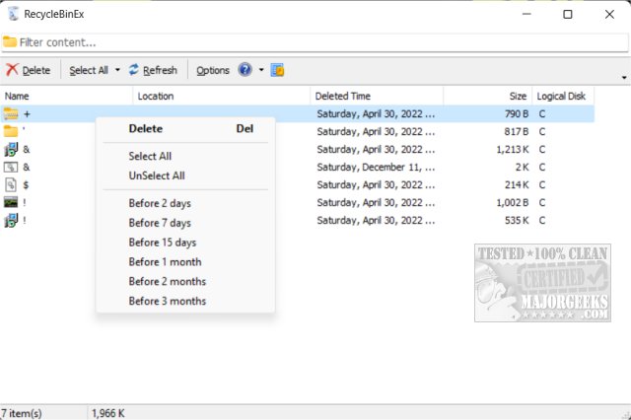The image size is (631, 420).
Task: Sort by the Logical Disk column header
Action: click(x=563, y=97)
